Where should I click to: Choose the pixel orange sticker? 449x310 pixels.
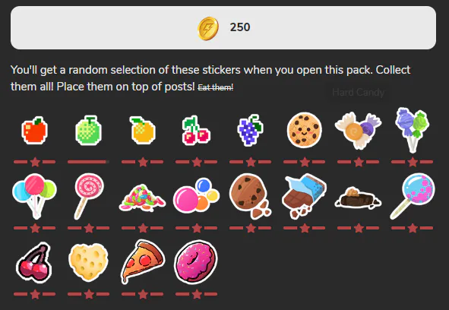(142, 131)
